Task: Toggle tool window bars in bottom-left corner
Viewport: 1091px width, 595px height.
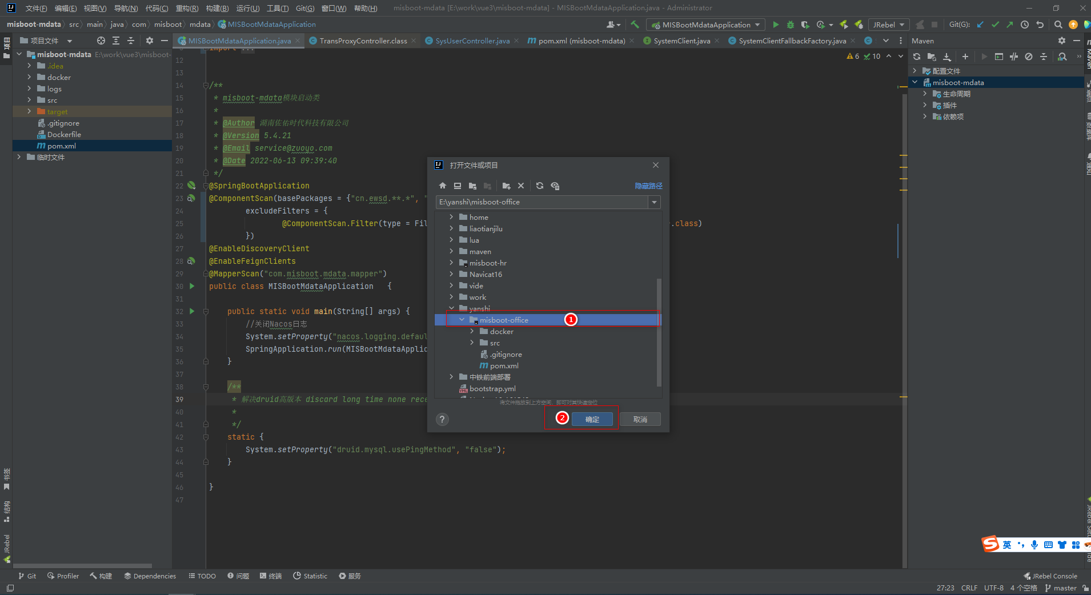Action: coord(10,588)
